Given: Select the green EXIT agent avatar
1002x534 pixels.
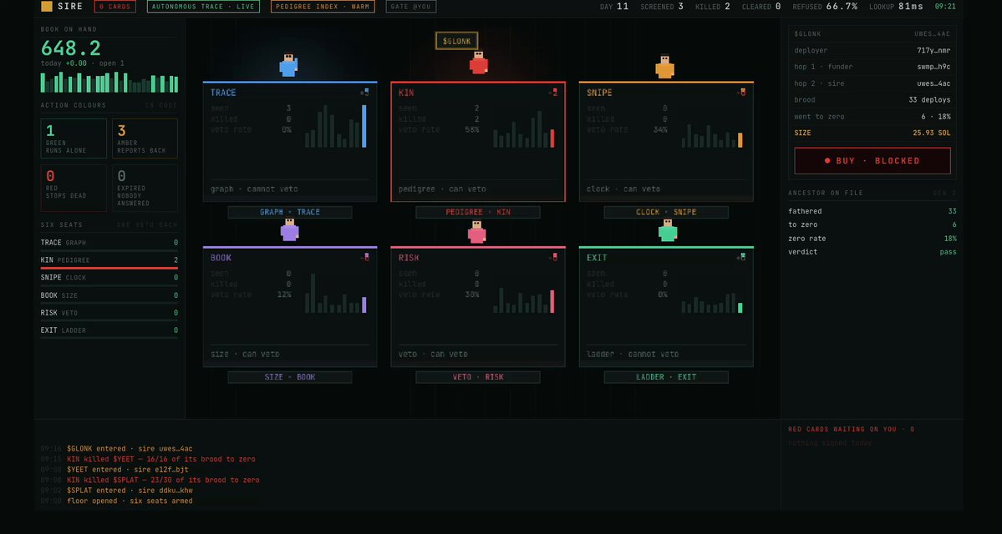Looking at the screenshot, I should click(668, 230).
